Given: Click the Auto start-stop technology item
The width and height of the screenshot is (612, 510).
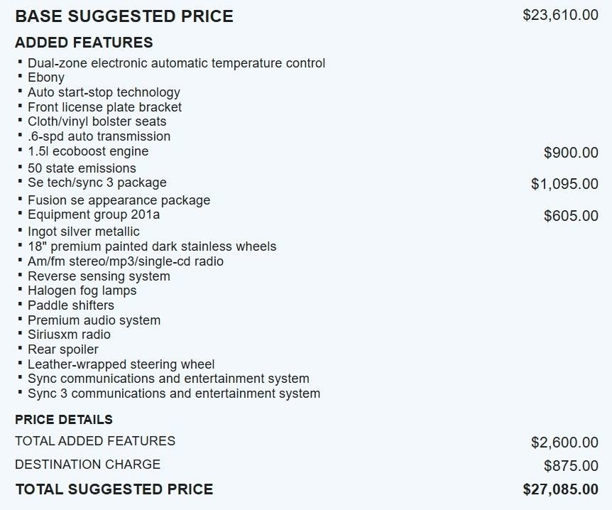Looking at the screenshot, I should [x=104, y=92].
